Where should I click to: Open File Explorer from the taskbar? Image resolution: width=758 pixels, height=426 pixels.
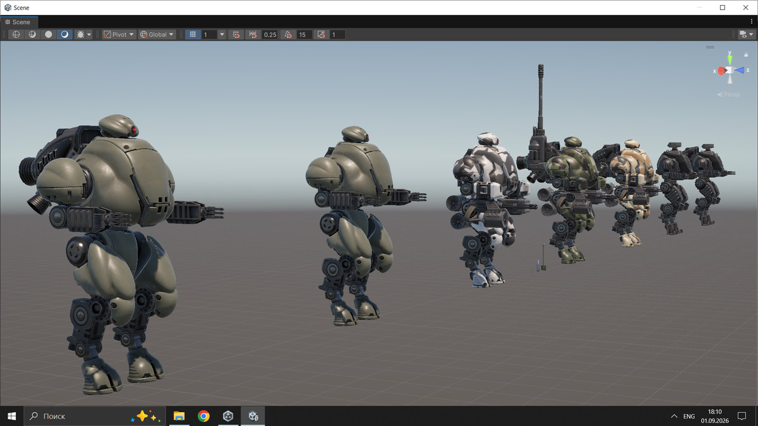(179, 416)
